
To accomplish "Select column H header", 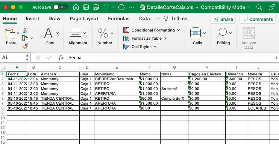I will point(207,67).
